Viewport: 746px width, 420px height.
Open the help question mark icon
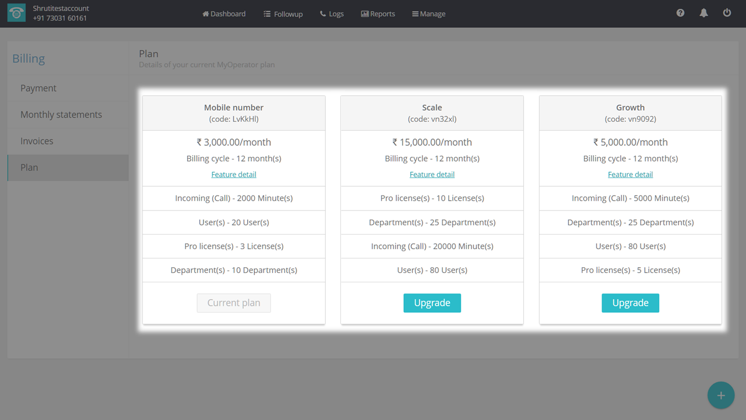(680, 13)
